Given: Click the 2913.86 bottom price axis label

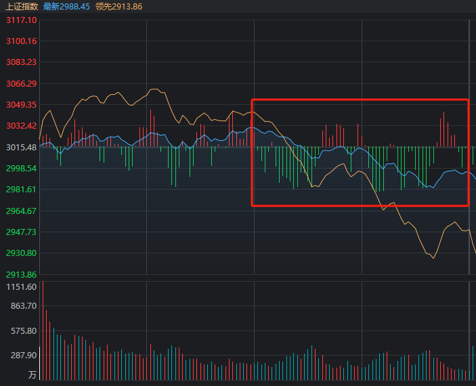Looking at the screenshot, I should pyautogui.click(x=20, y=274).
